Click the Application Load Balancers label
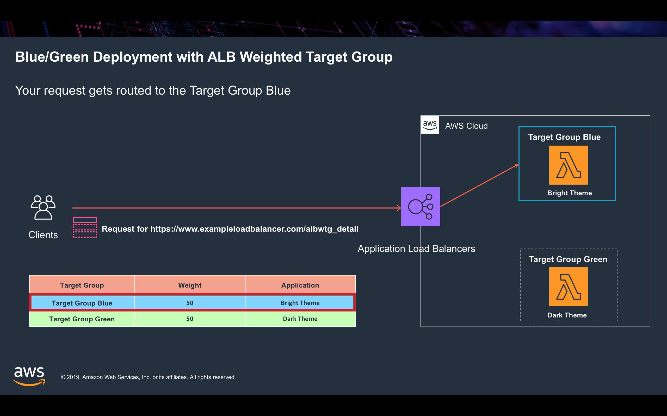 pyautogui.click(x=416, y=249)
